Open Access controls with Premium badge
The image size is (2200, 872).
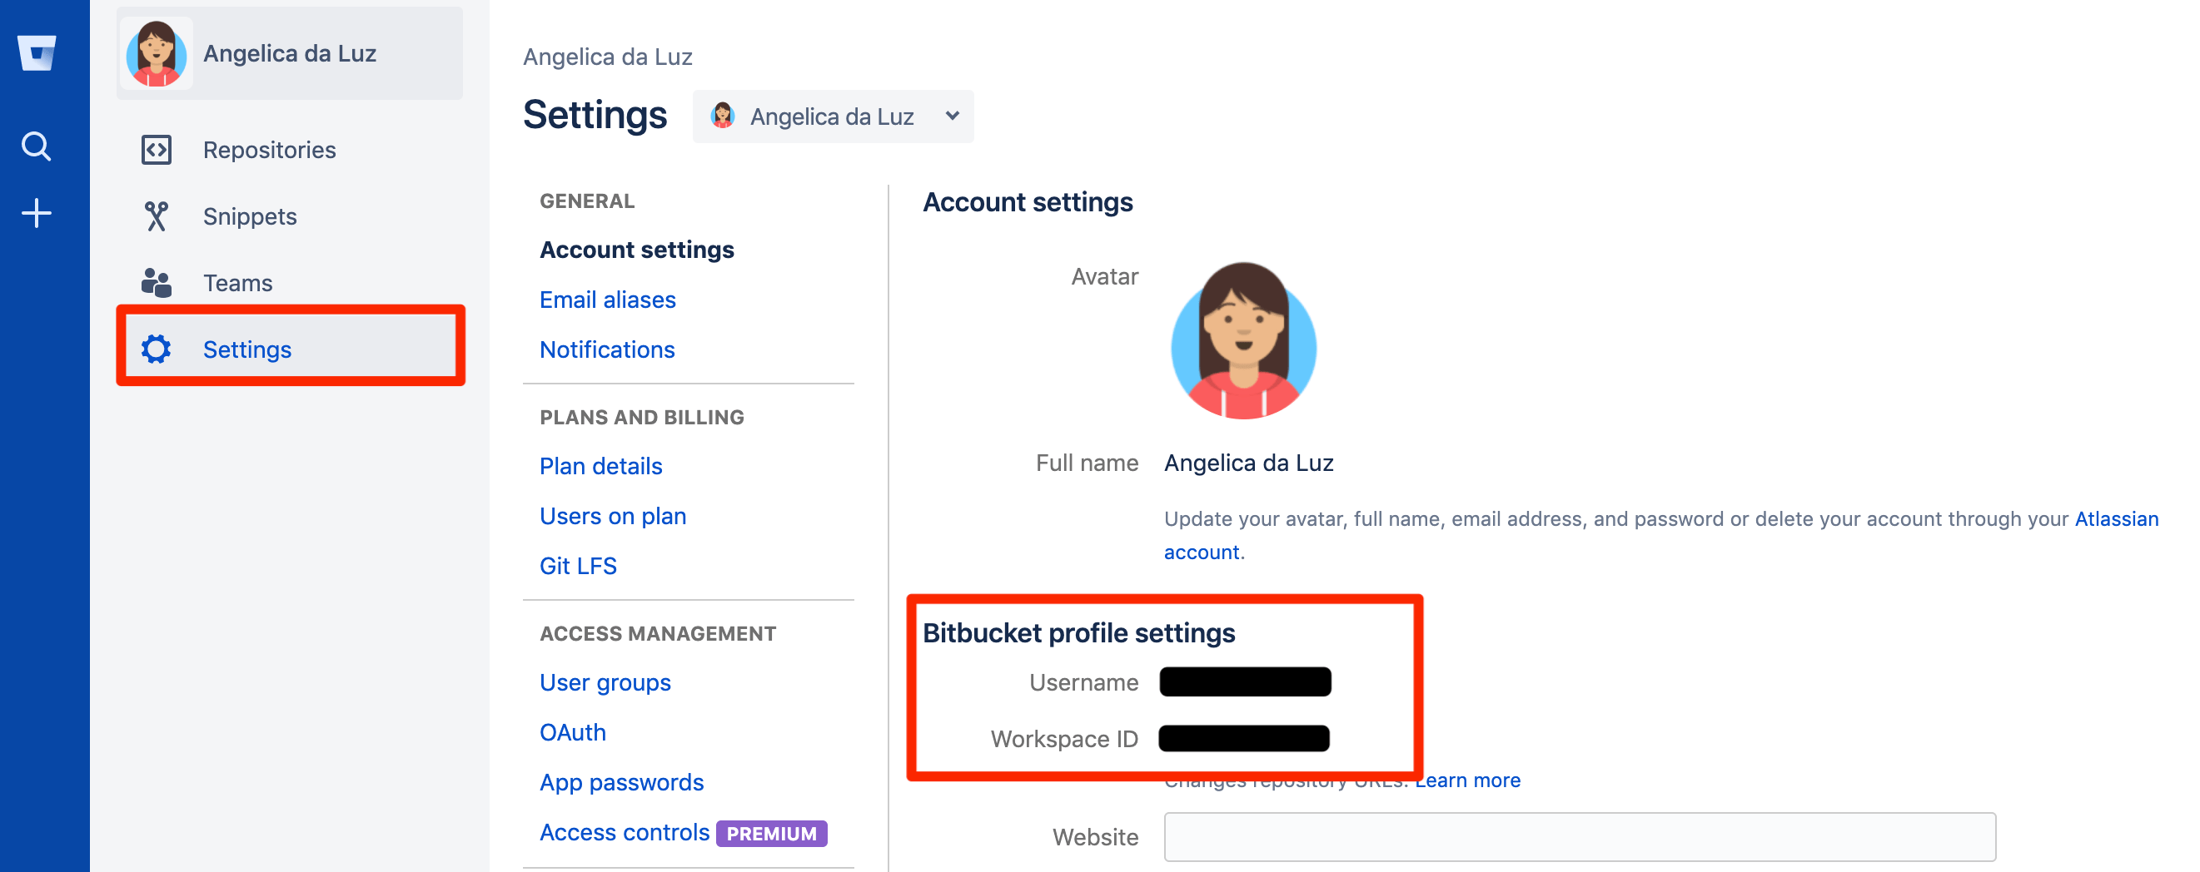(x=625, y=832)
